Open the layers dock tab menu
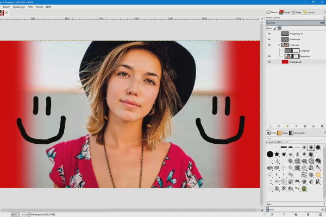The height and width of the screenshot is (217, 326). pos(325,12)
